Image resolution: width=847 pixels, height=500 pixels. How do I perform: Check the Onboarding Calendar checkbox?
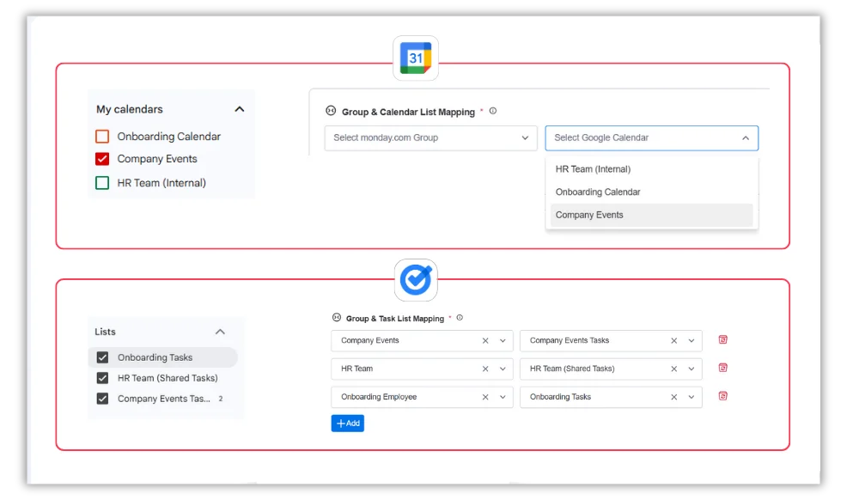(102, 136)
